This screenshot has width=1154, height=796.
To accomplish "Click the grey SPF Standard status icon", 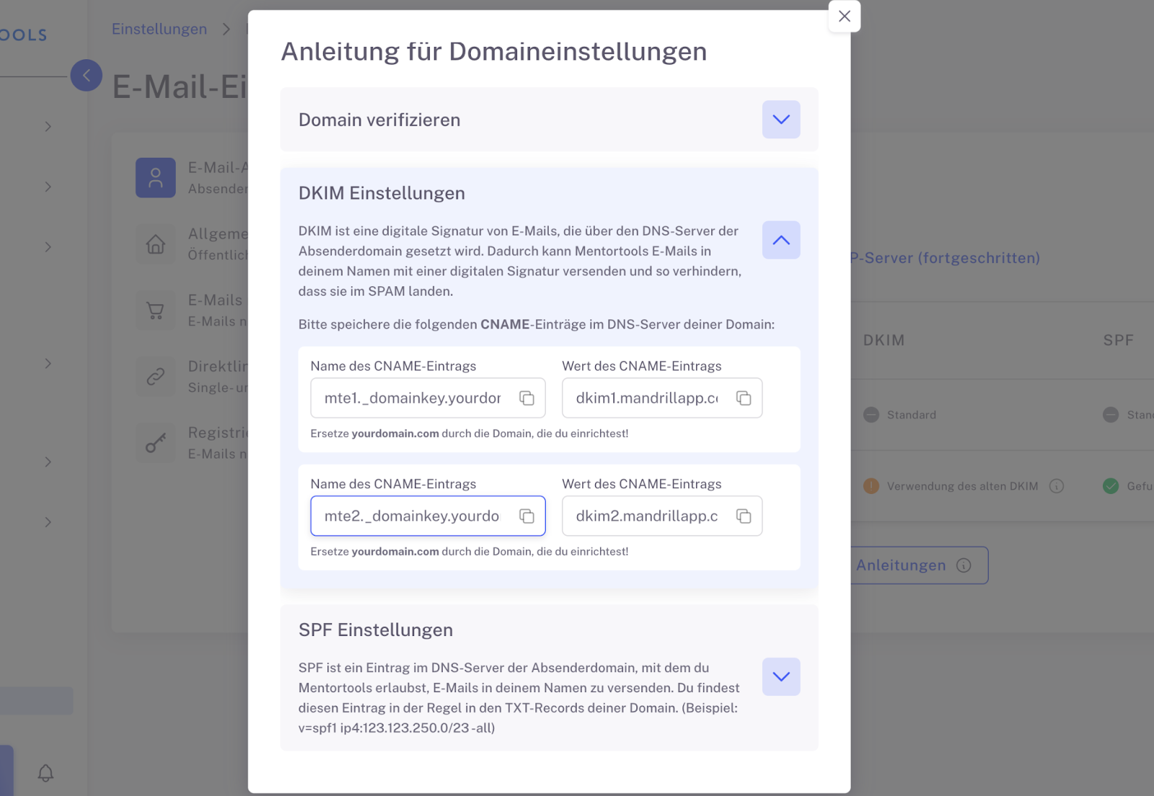I will tap(1111, 415).
